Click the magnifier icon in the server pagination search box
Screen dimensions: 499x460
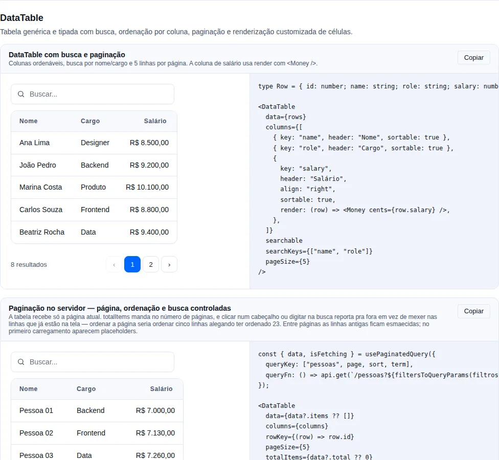point(21,362)
